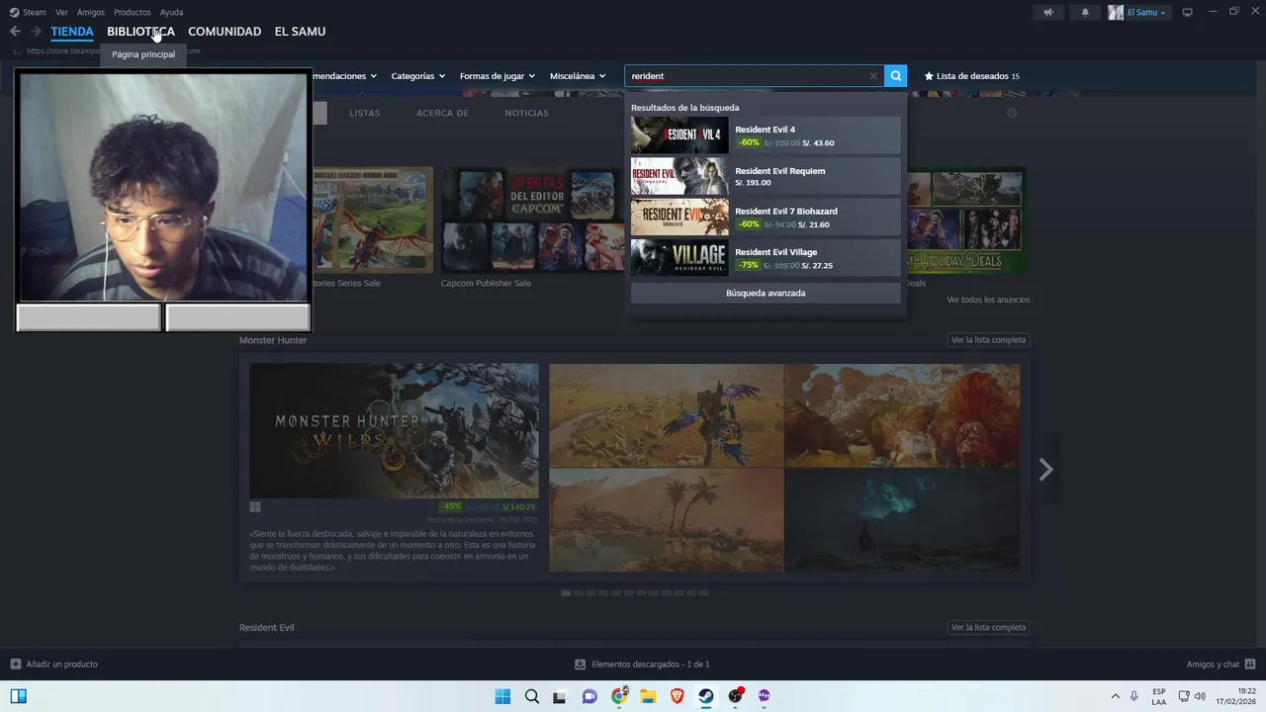Select Resident Evil Requiem search result
1266x712 pixels.
[x=766, y=176]
